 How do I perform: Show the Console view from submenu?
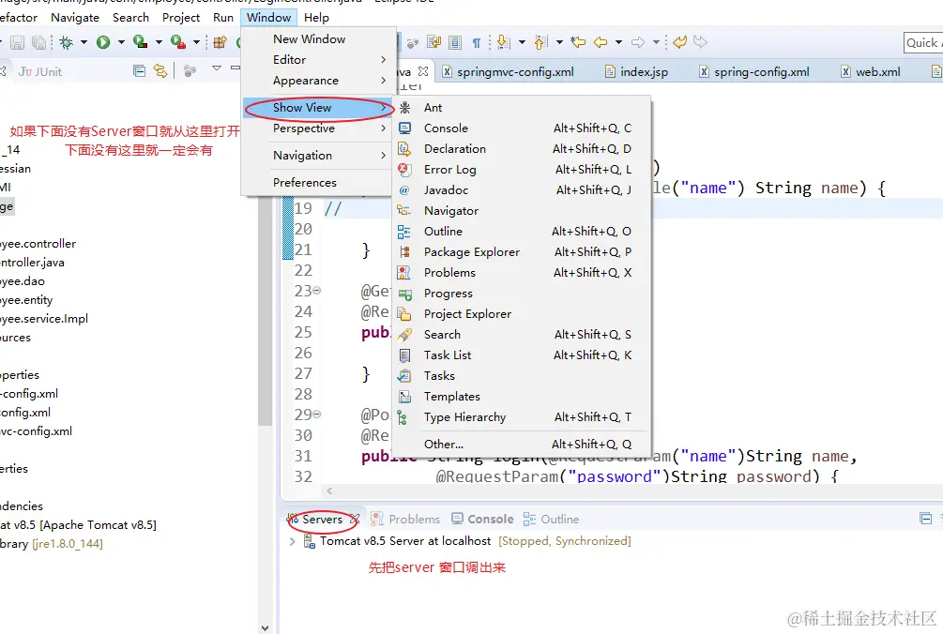[x=522, y=128]
